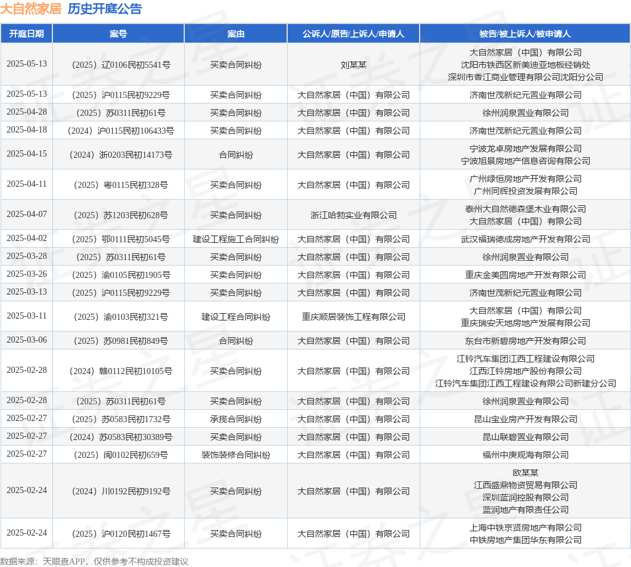Viewport: 631px width, 567px height.
Task: Click date 2025-04-02
Action: 26,239
